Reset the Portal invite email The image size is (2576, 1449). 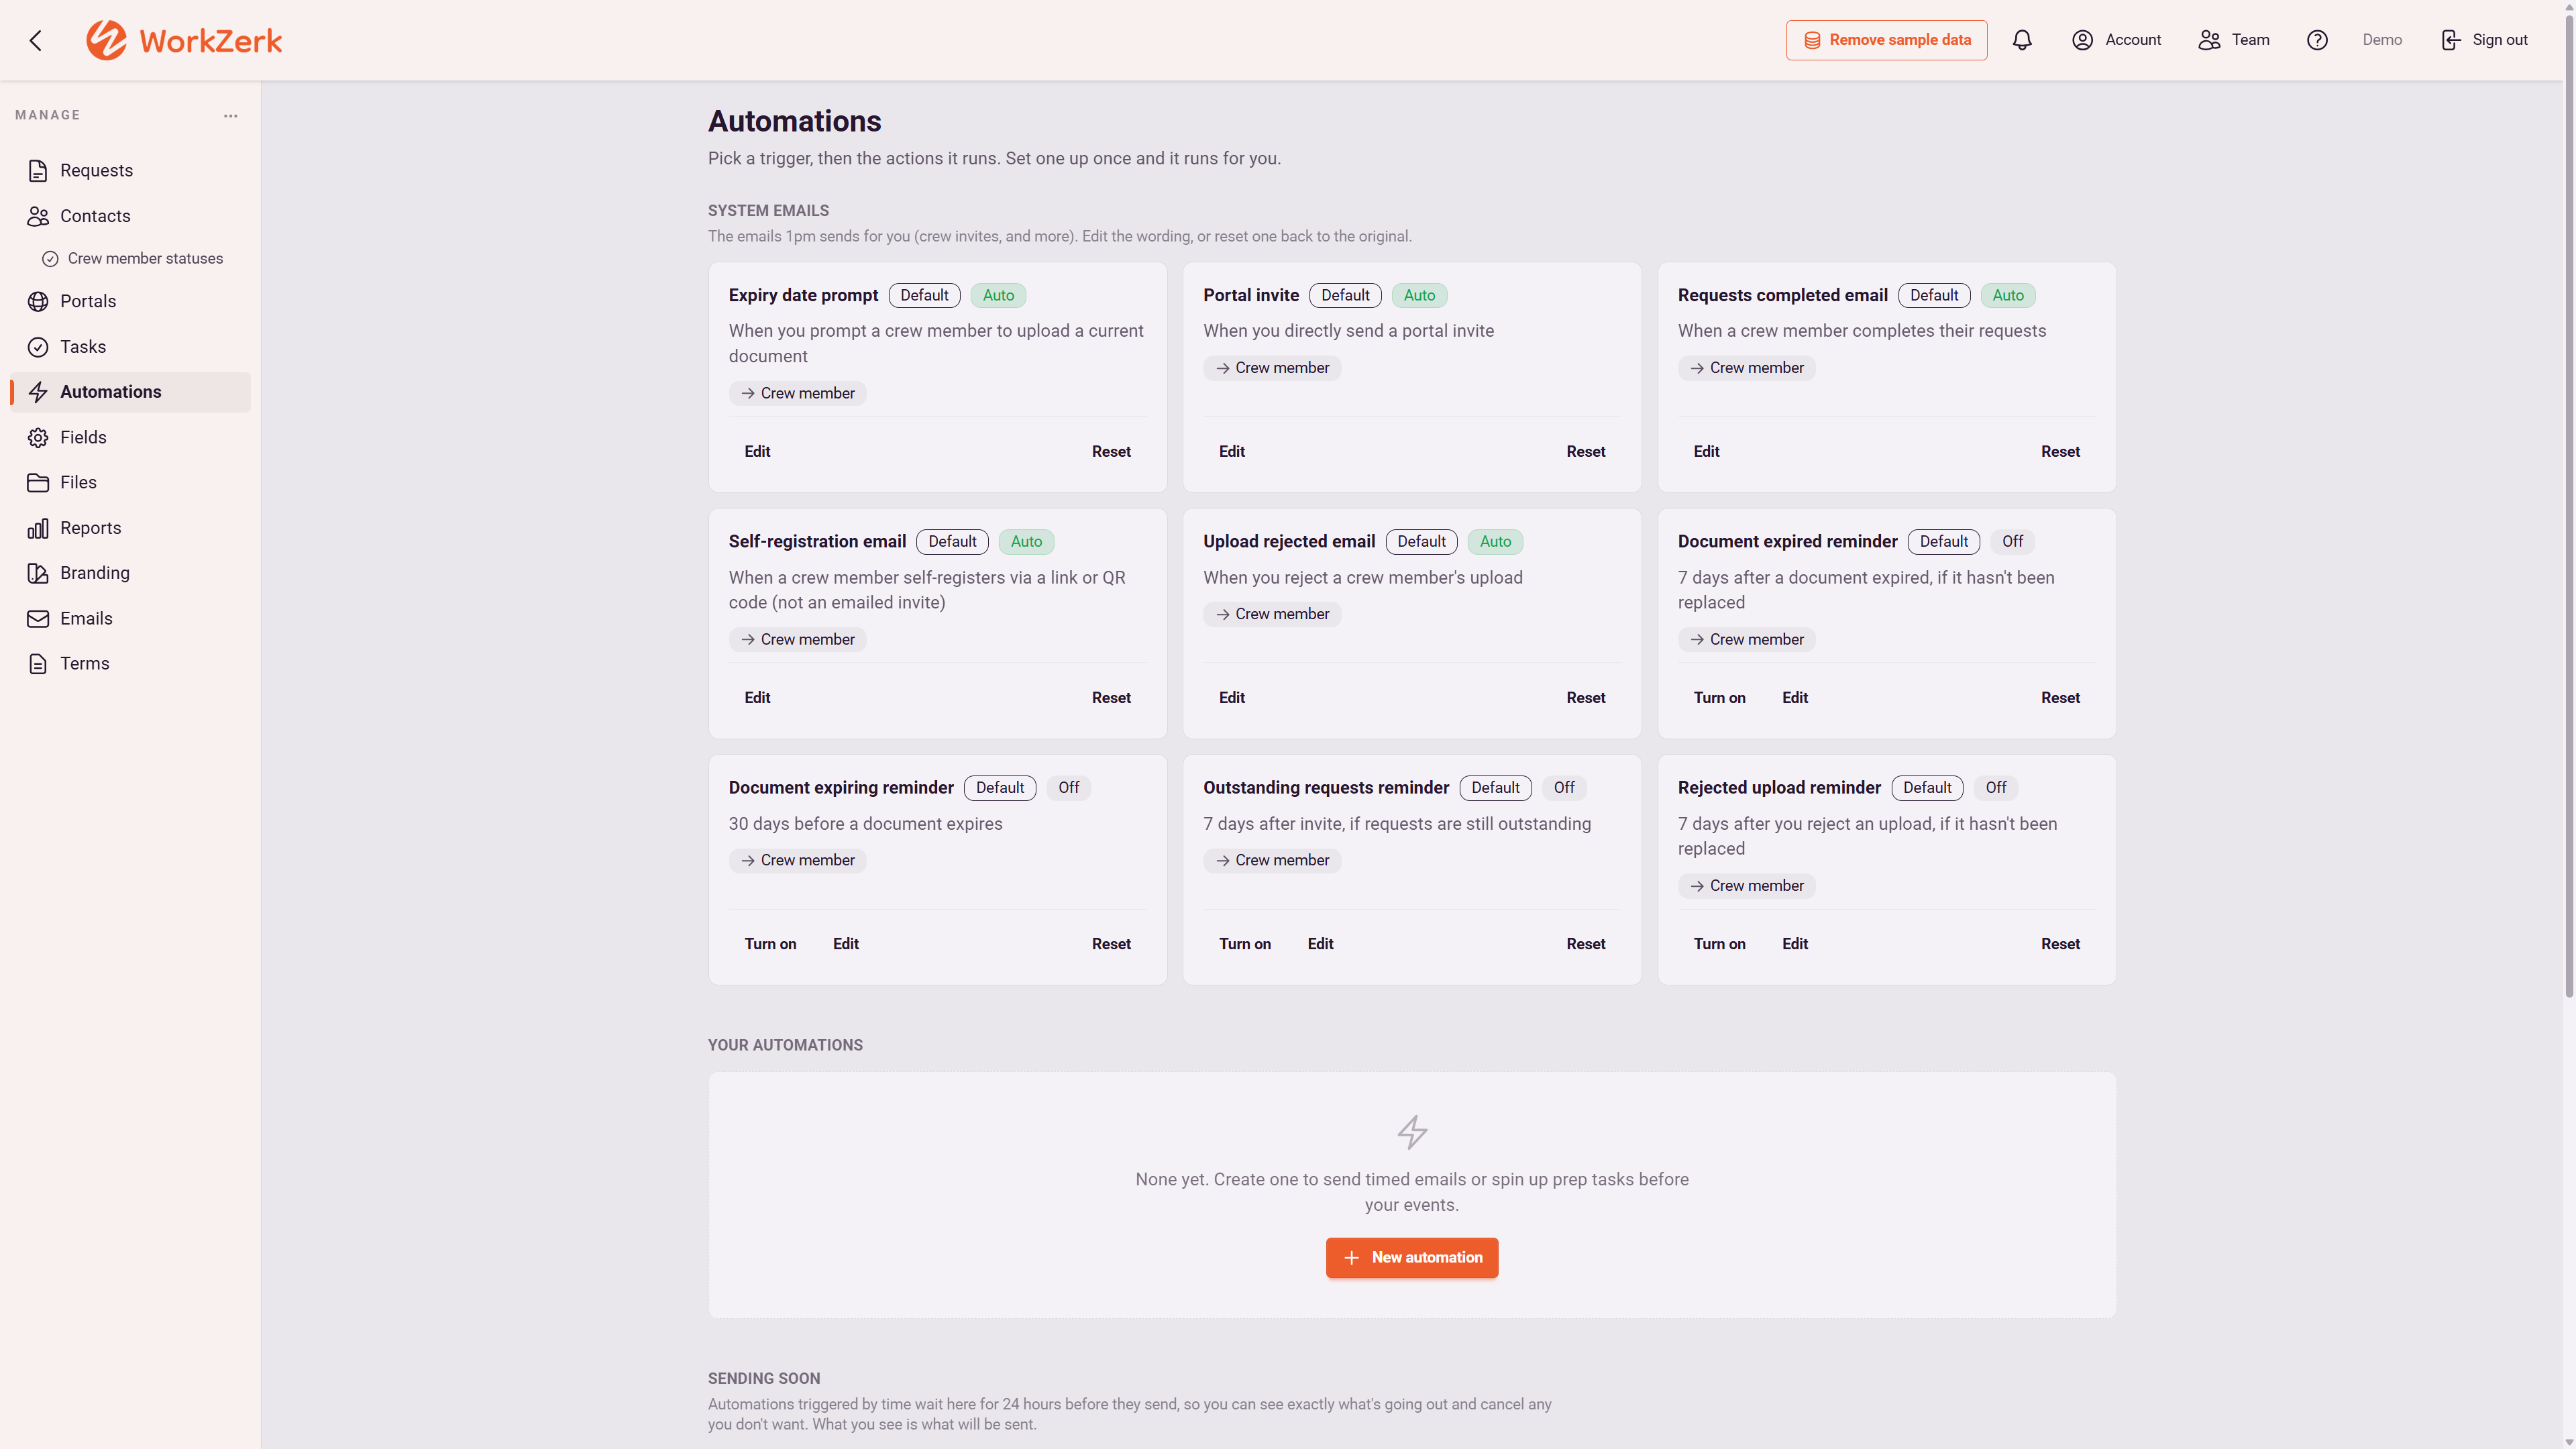1585,452
